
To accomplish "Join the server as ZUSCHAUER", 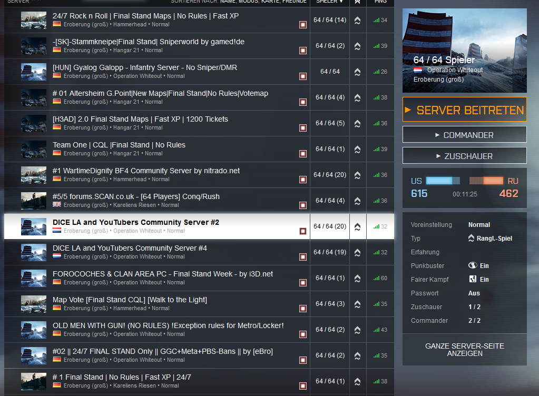I will pyautogui.click(x=464, y=156).
